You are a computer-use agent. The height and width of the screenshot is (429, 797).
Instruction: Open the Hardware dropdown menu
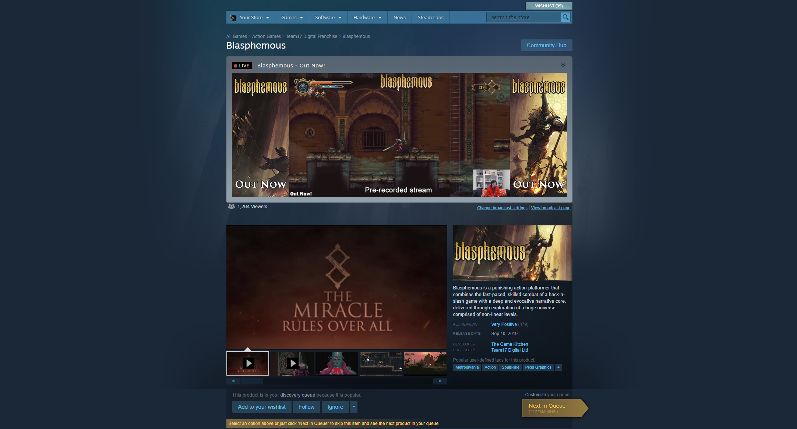[x=367, y=18]
